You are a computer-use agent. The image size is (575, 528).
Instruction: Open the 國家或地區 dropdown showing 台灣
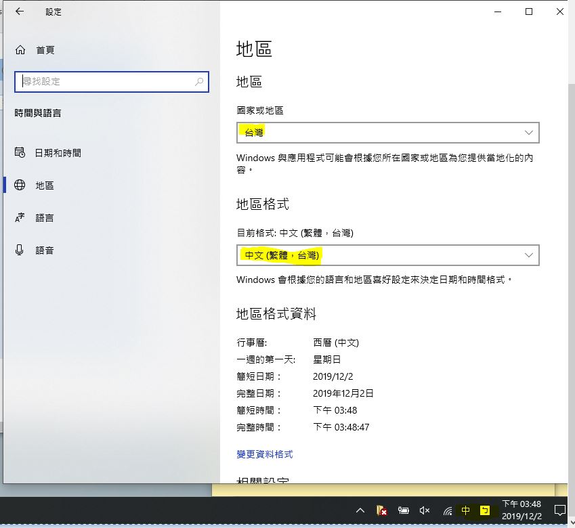[388, 133]
